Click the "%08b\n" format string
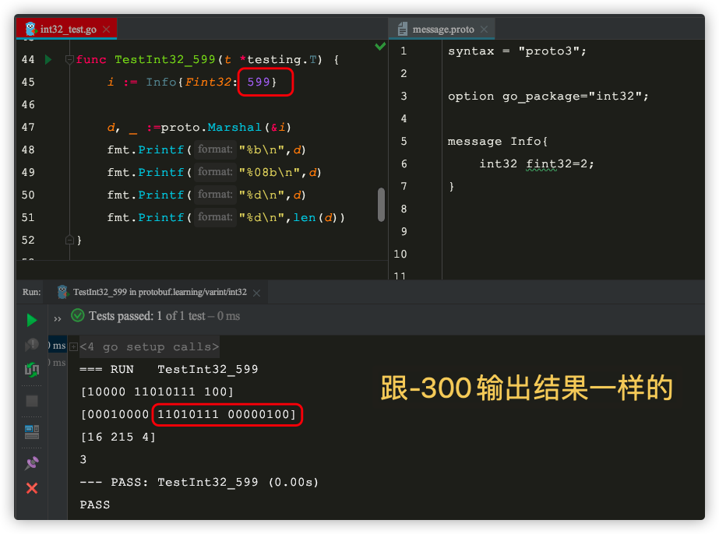Viewport: 719px width, 534px height. [270, 172]
